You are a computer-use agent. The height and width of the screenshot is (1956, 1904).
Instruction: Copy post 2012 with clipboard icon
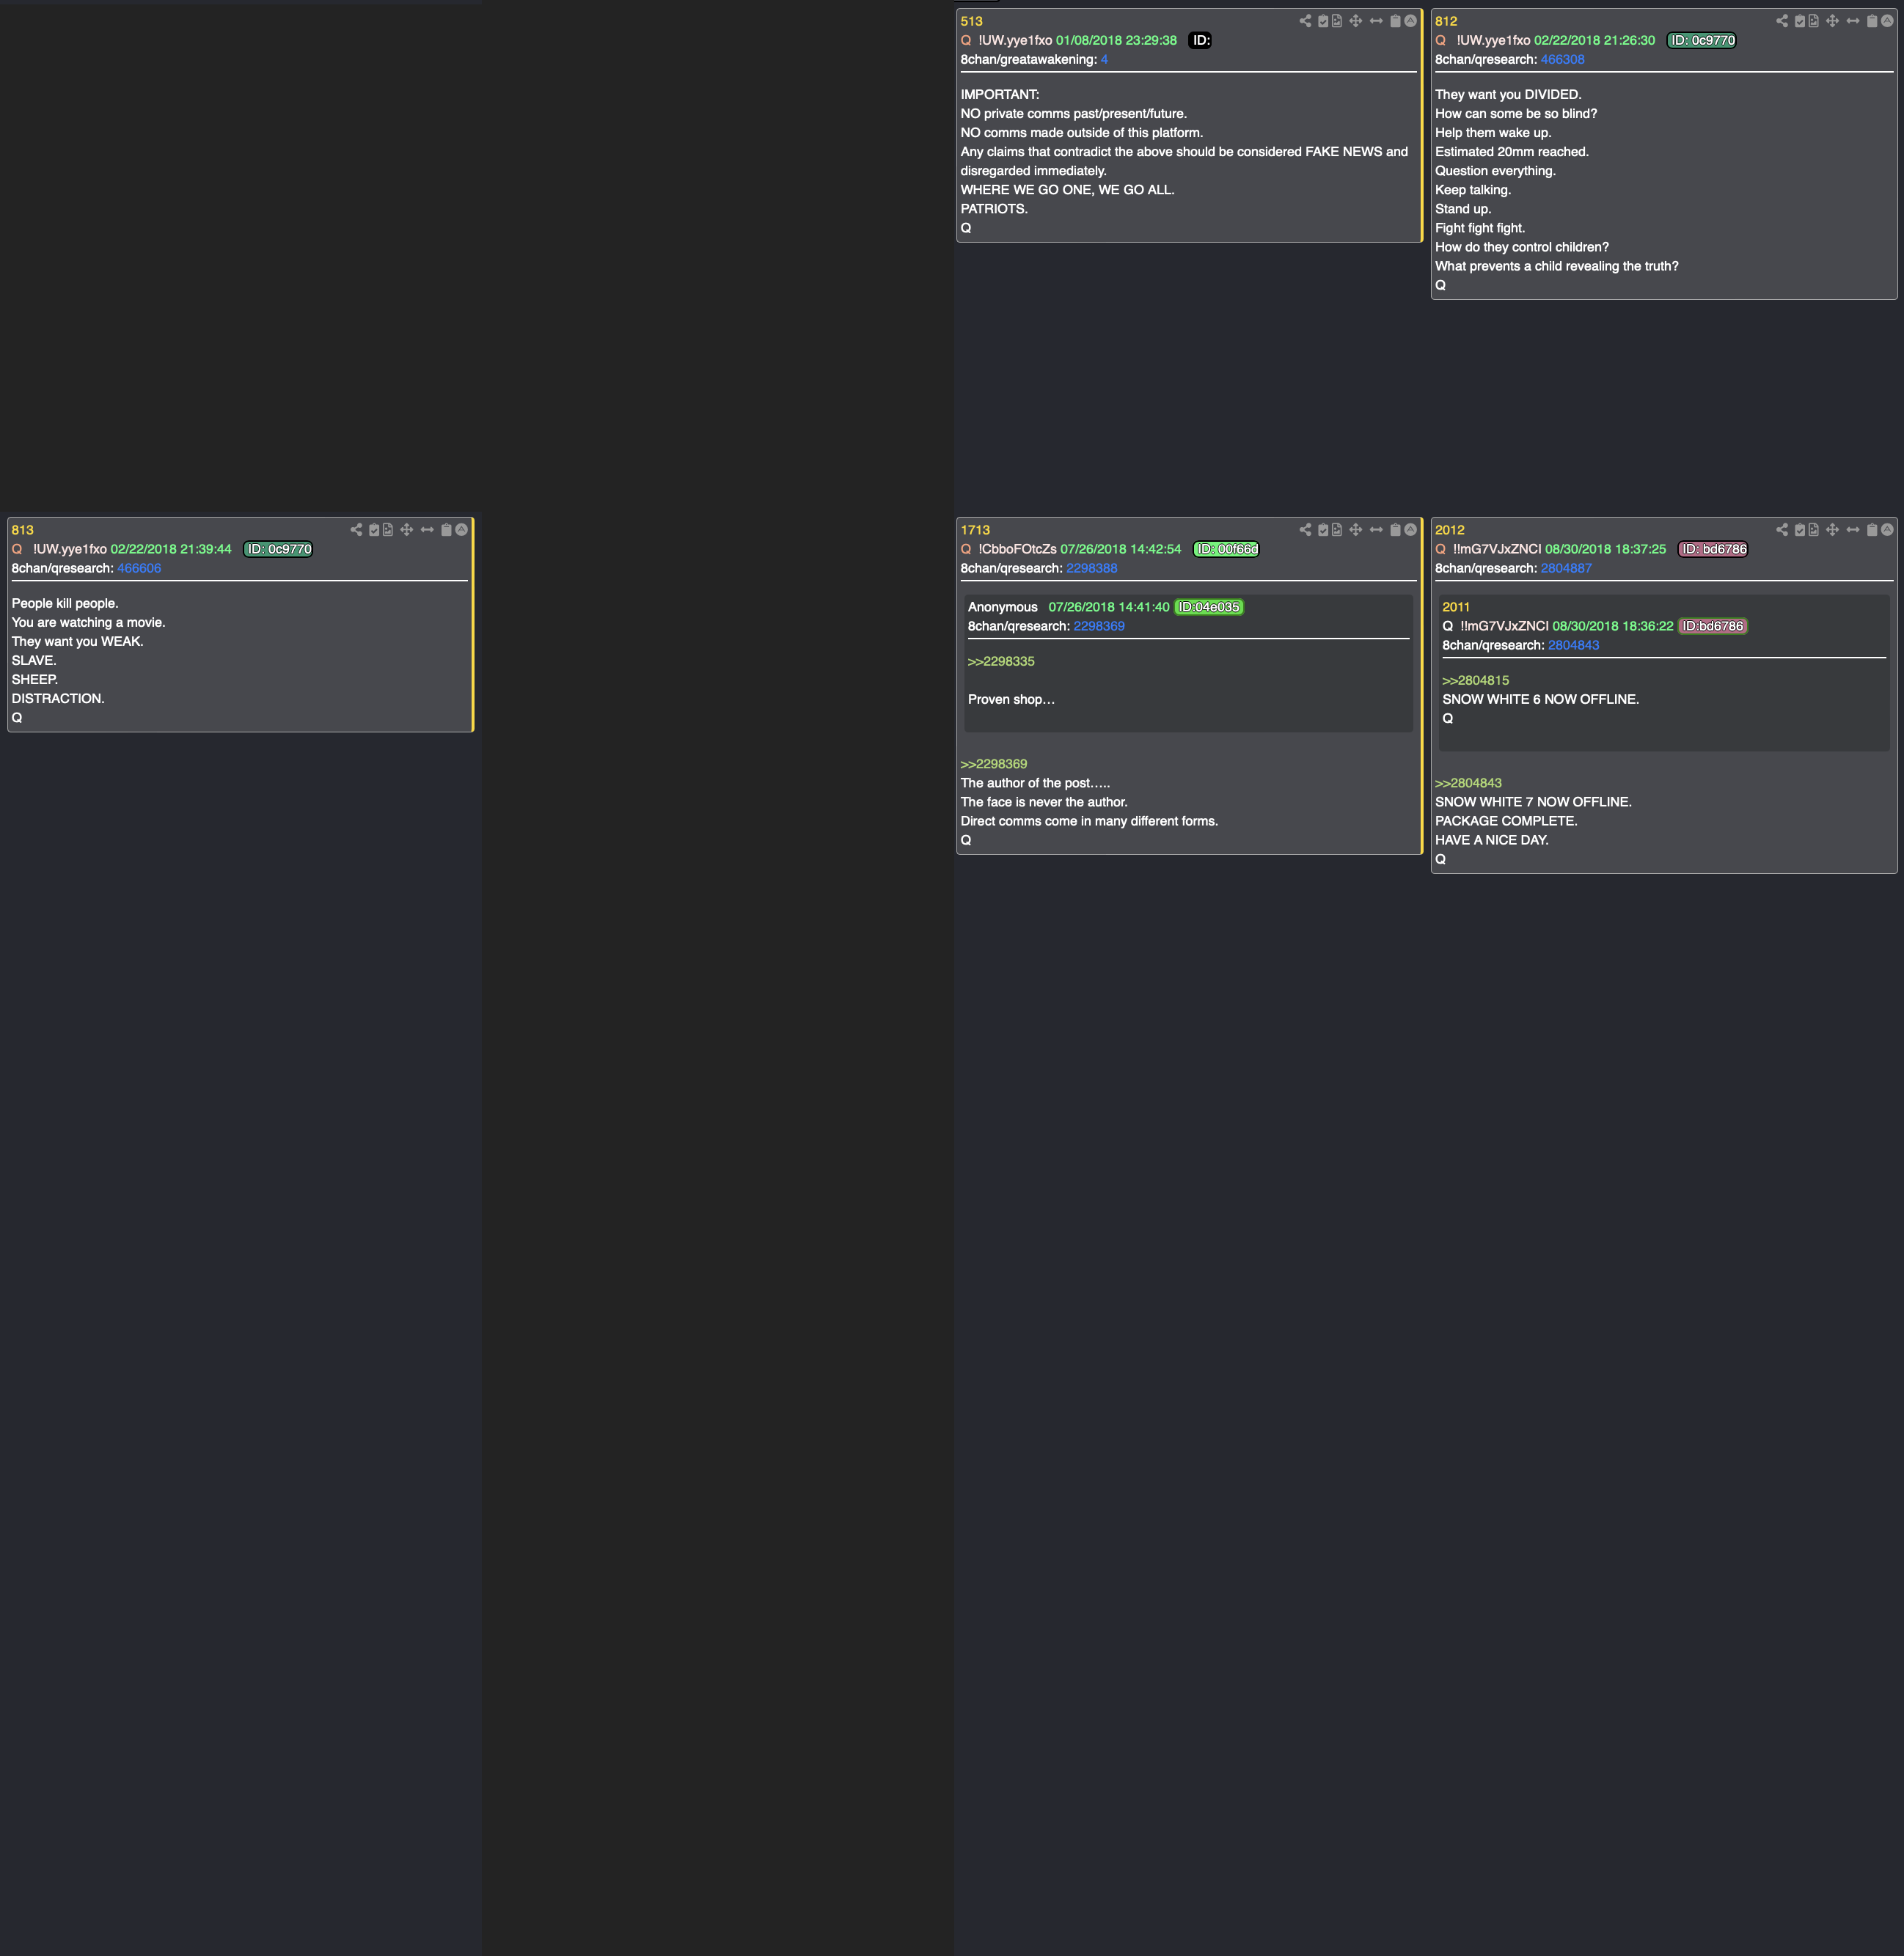point(1872,530)
